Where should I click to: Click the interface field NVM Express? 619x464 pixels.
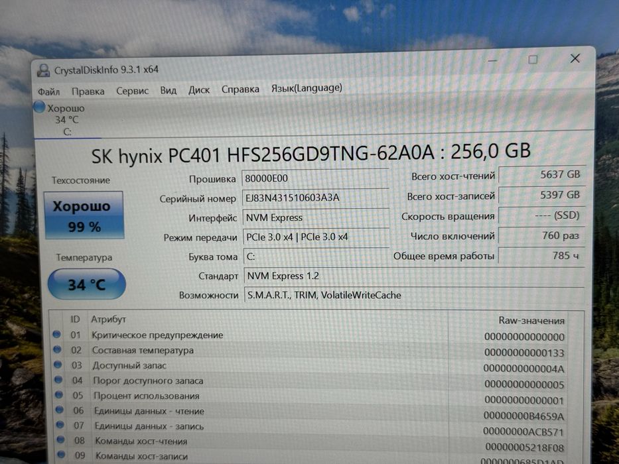pyautogui.click(x=316, y=217)
